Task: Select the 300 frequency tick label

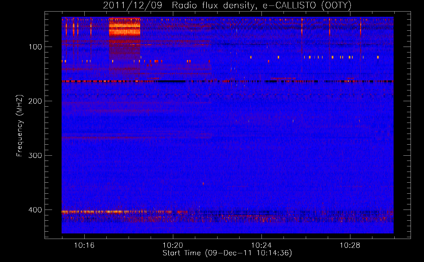Action: click(x=35, y=155)
